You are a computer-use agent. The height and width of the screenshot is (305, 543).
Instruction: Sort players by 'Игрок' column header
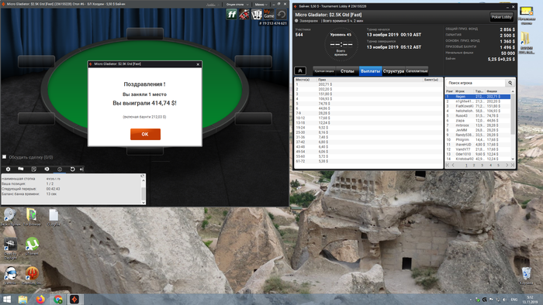coord(464,91)
